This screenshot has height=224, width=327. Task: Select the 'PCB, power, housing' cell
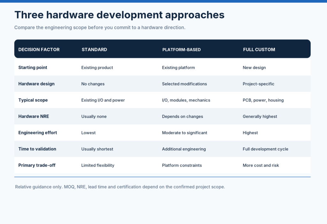(263, 100)
